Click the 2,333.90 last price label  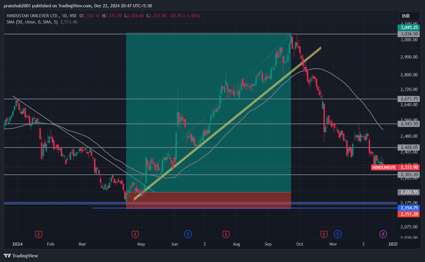tap(409, 167)
